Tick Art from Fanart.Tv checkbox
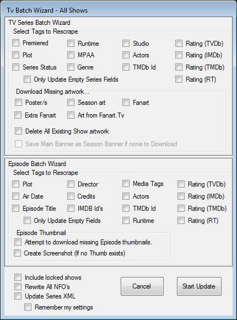Screen dimensions: 237x320 [x=71, y=115]
